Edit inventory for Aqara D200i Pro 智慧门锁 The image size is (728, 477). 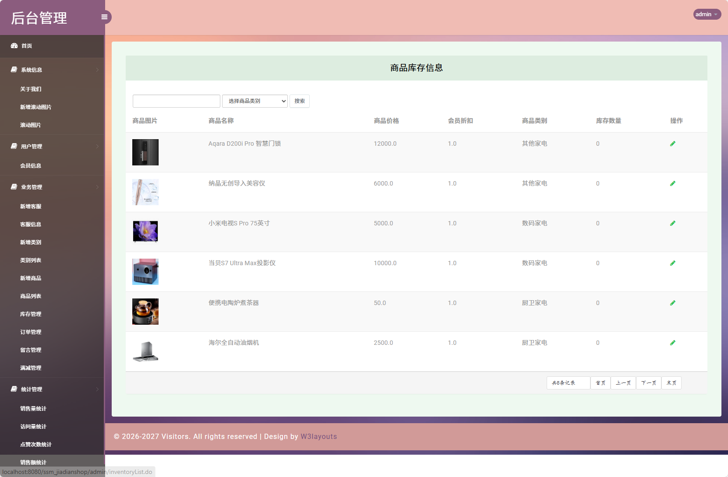click(673, 144)
